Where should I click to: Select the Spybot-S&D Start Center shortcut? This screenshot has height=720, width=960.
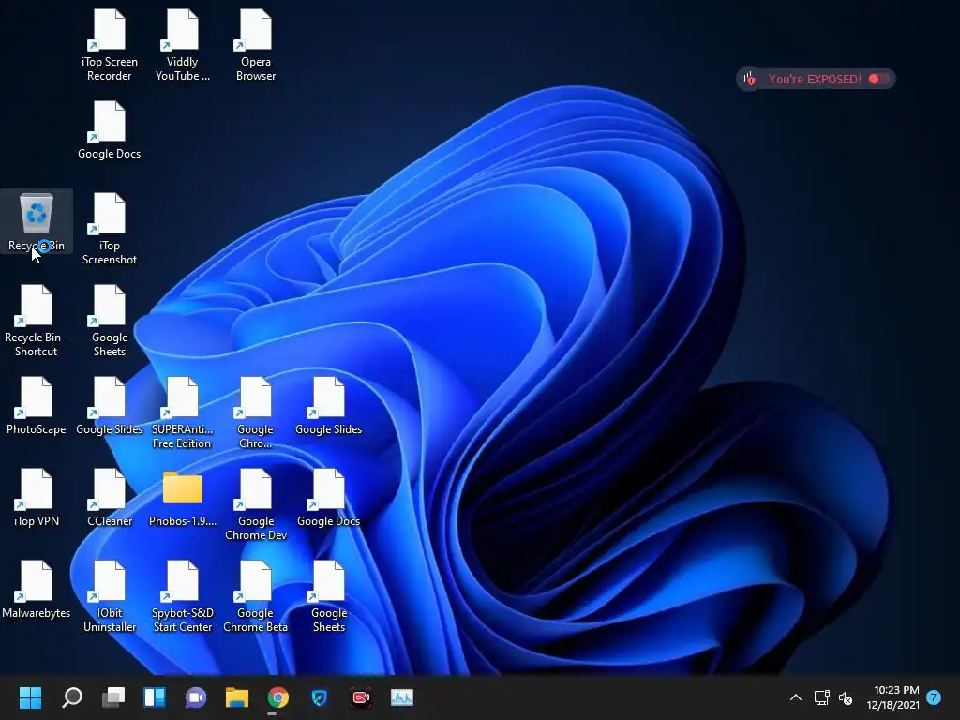click(x=183, y=597)
